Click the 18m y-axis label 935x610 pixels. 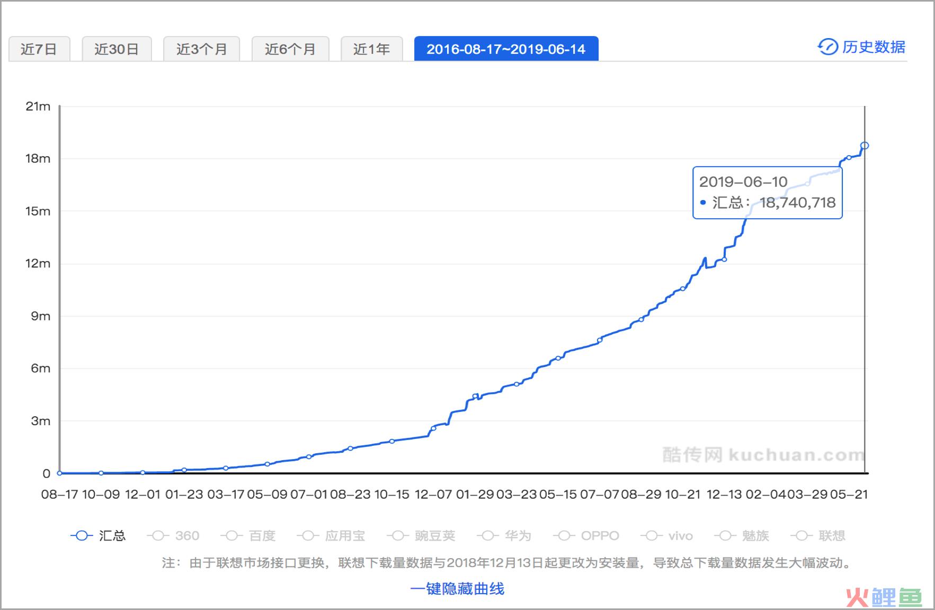click(38, 159)
